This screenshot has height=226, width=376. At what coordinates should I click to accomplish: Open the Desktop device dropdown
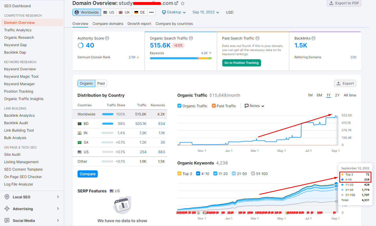pos(174,12)
